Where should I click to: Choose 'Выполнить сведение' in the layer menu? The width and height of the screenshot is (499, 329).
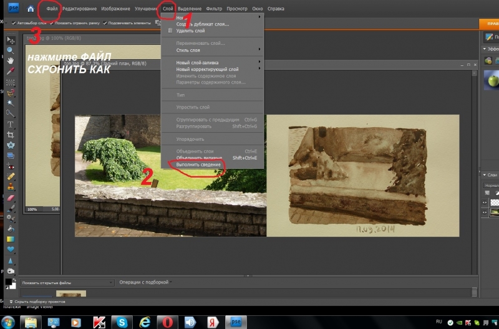coord(198,164)
